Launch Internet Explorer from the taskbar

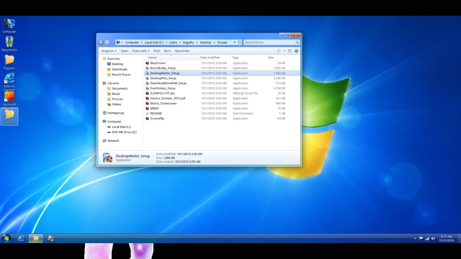pyautogui.click(x=21, y=238)
